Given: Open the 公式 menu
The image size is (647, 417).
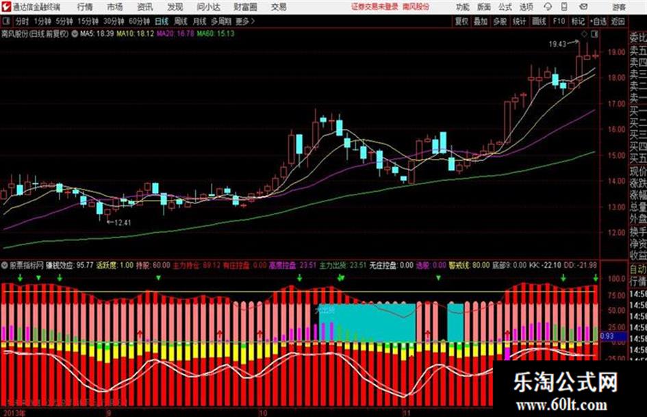Looking at the screenshot, I should (x=505, y=7).
